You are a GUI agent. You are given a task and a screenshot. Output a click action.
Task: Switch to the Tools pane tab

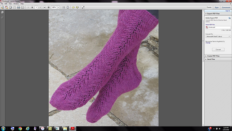click(209, 7)
